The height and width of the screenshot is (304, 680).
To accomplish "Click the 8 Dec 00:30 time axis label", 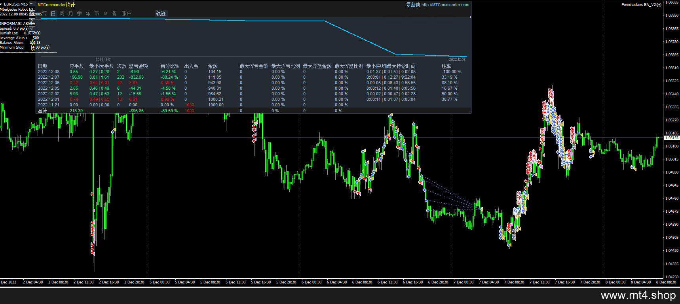I will [615, 282].
